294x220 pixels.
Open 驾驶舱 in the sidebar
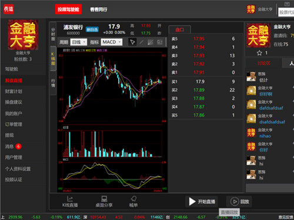11,69
